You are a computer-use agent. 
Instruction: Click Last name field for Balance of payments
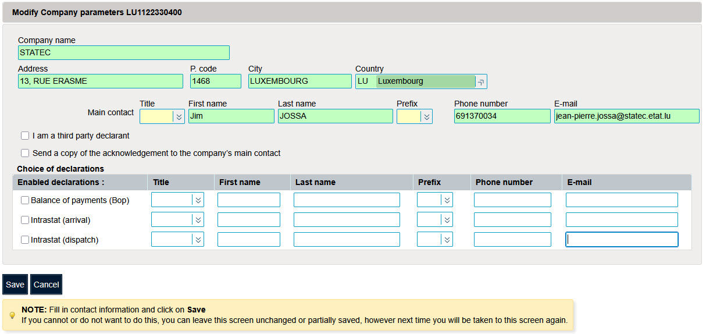click(x=347, y=200)
